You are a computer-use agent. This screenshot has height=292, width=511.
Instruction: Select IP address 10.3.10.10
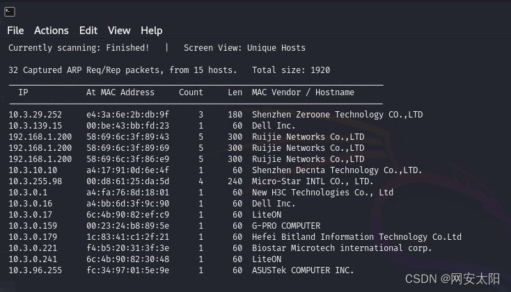tap(33, 170)
